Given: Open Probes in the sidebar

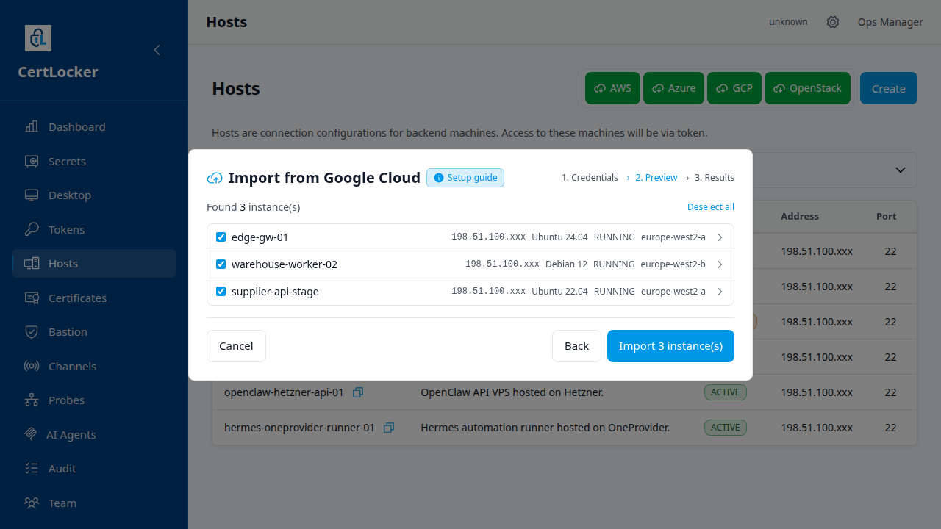Looking at the screenshot, I should (94, 400).
